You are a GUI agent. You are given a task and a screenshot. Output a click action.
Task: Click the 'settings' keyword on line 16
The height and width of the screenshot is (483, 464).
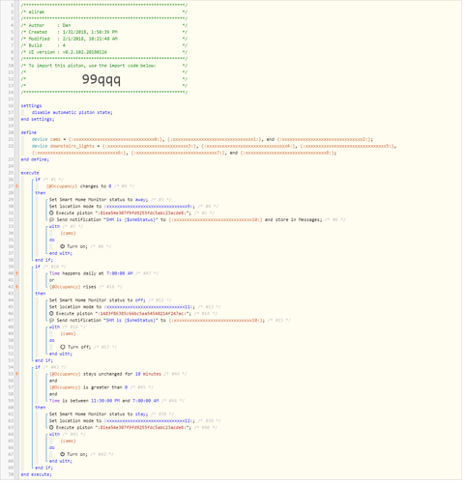point(31,106)
